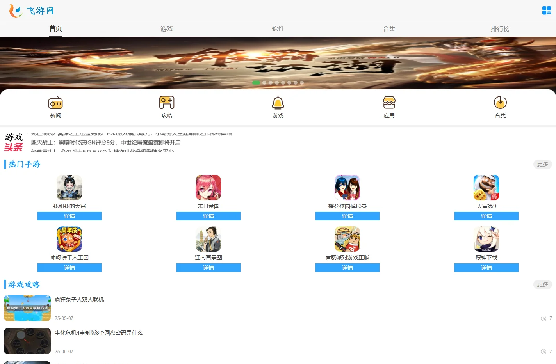View 详情 for 香肠派对游戏正版
The image size is (556, 364).
[x=347, y=268]
